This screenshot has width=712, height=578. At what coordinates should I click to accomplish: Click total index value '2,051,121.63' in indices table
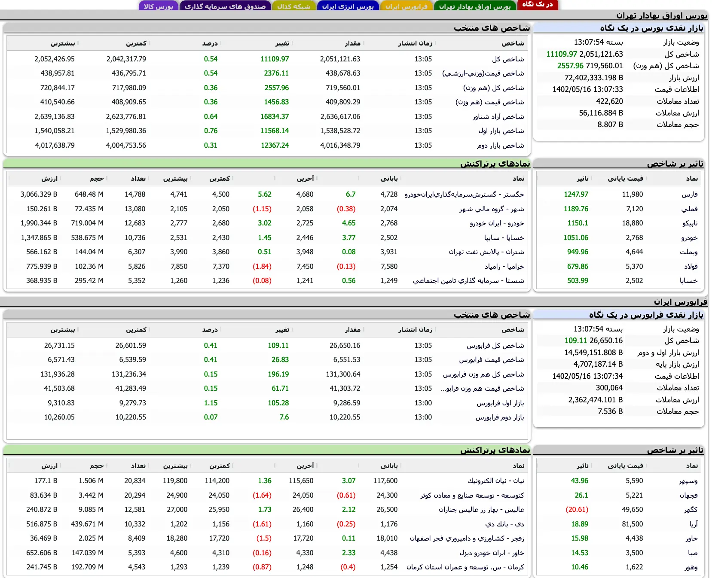[340, 59]
